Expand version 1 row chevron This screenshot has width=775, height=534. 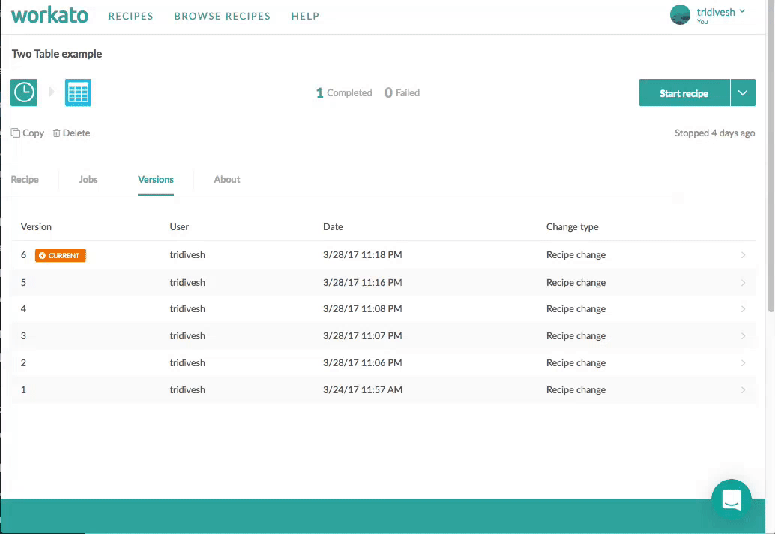(x=743, y=389)
